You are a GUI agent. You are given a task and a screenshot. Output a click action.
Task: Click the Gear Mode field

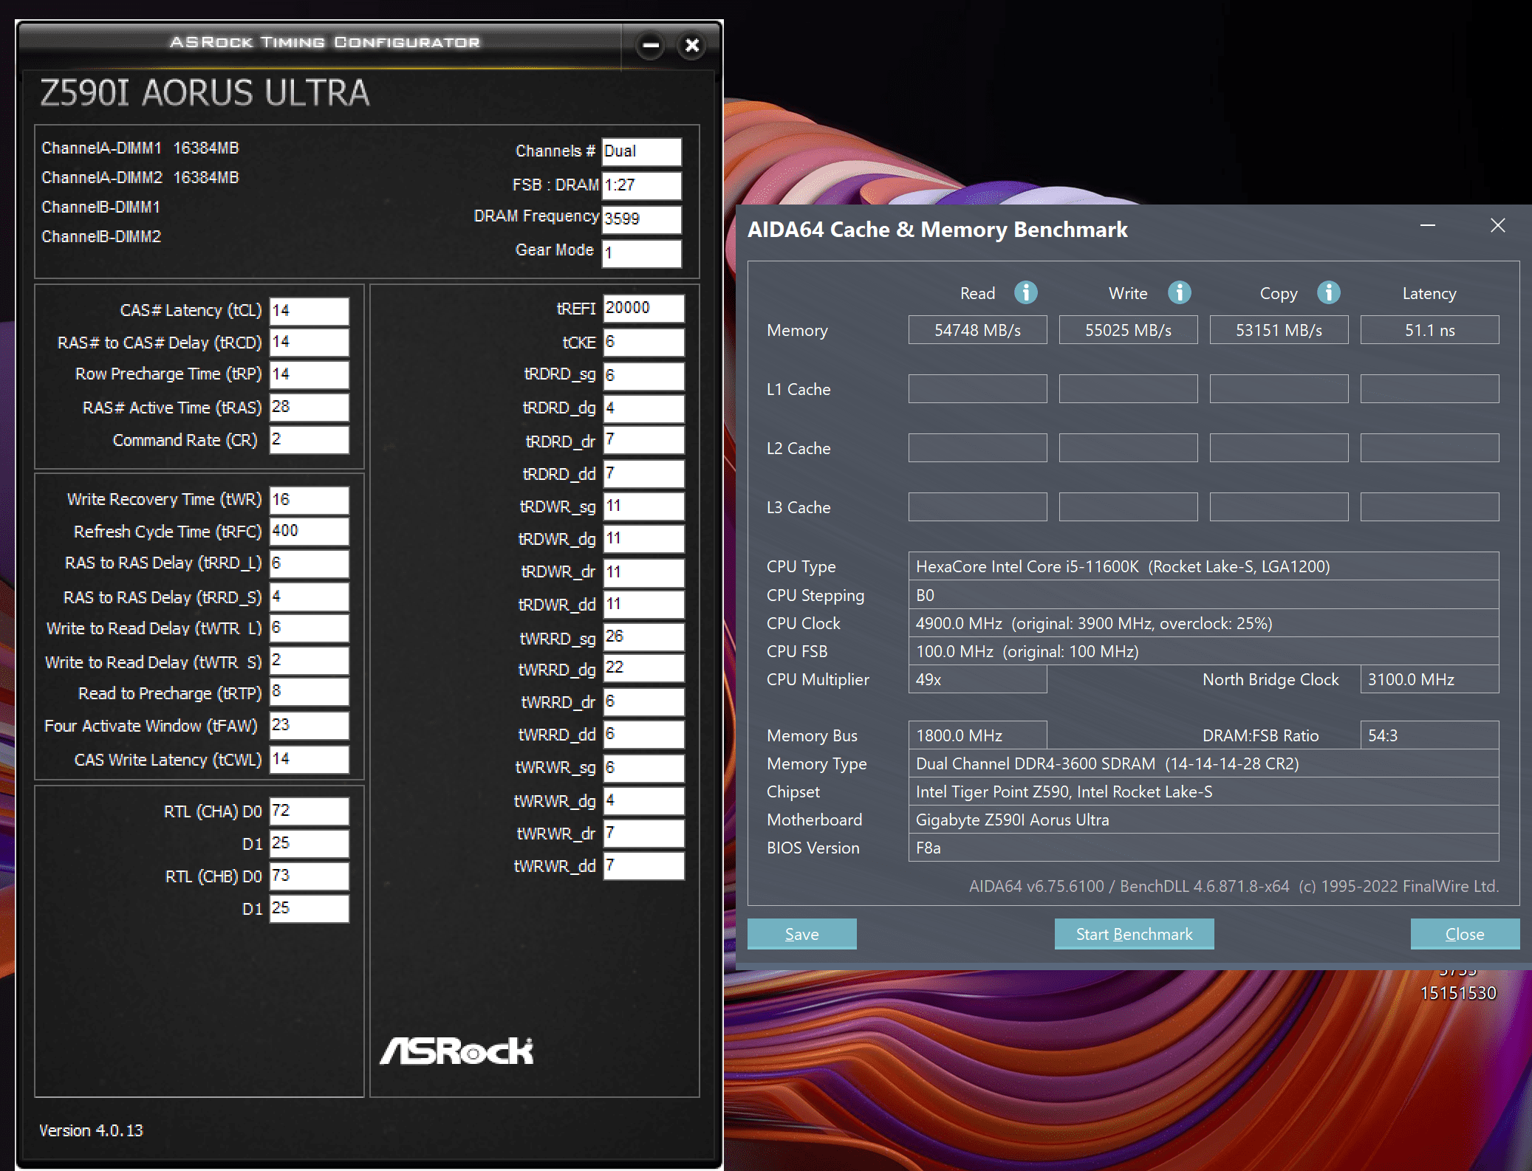pyautogui.click(x=641, y=253)
